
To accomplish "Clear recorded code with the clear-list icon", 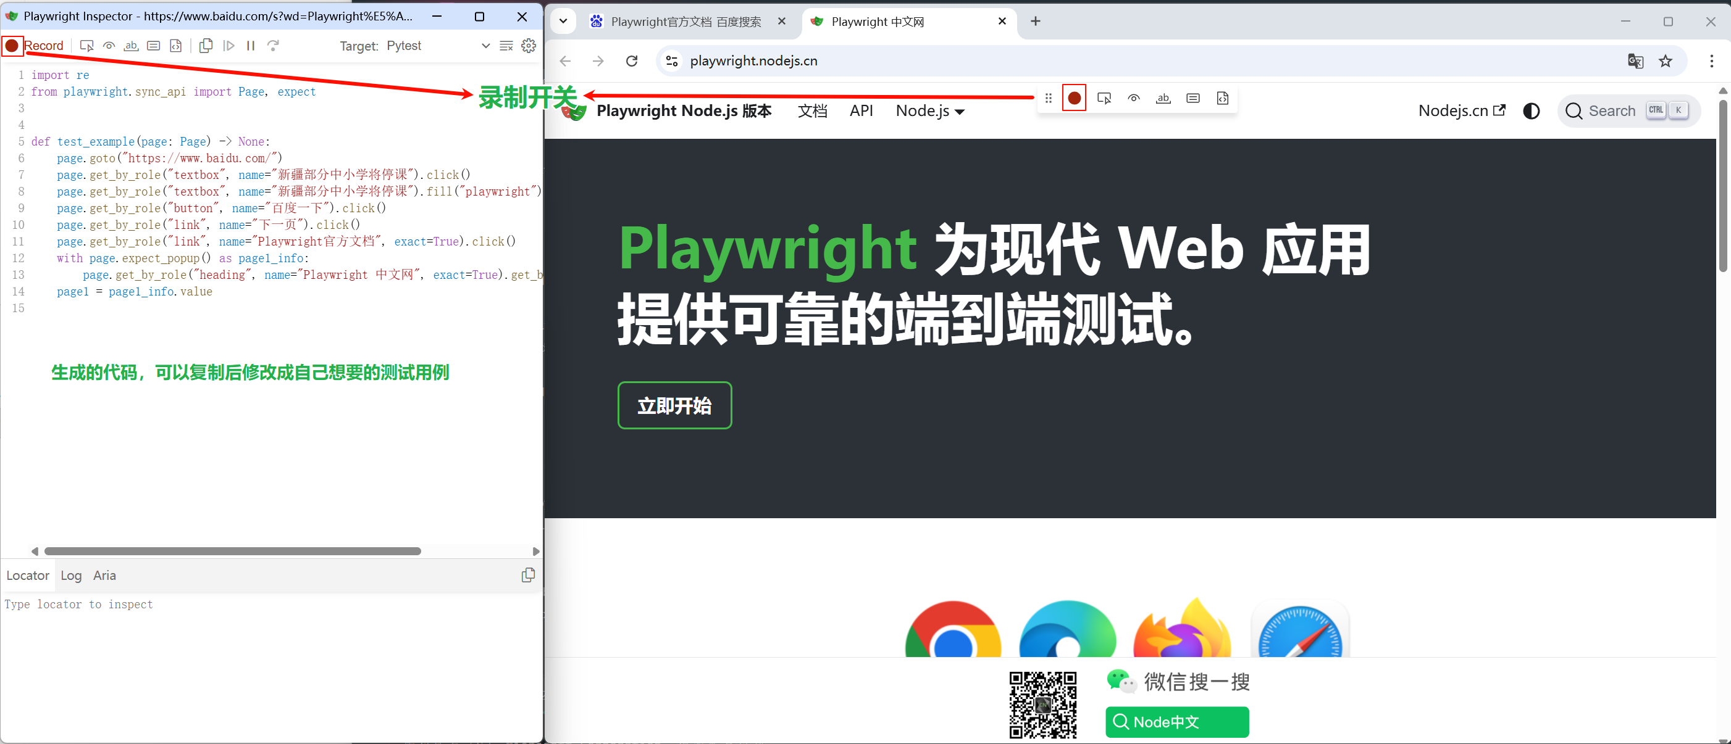I will click(x=506, y=46).
